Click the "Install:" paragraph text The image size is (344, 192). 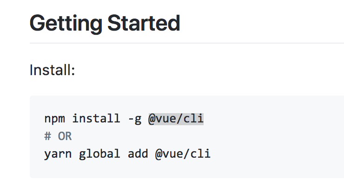pyautogui.click(x=52, y=70)
